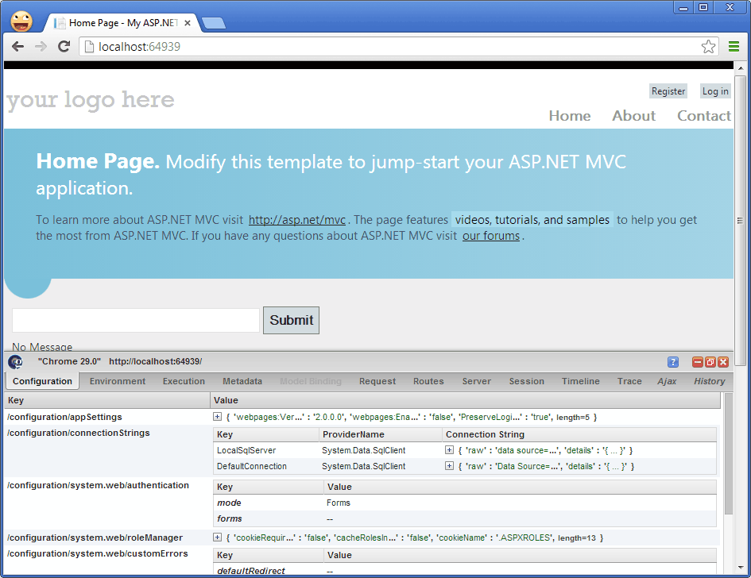Bookmark this page using the star icon

coord(708,47)
